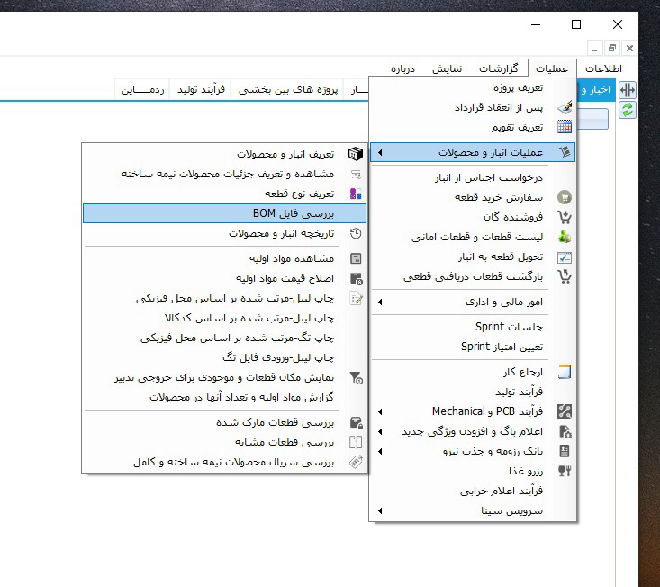Click the icon beside اصلاح قیمت مواد اولیه

[356, 278]
